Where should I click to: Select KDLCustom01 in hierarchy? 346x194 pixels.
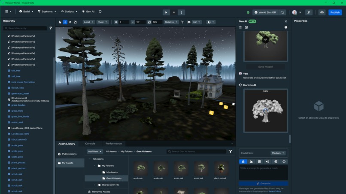19,139
